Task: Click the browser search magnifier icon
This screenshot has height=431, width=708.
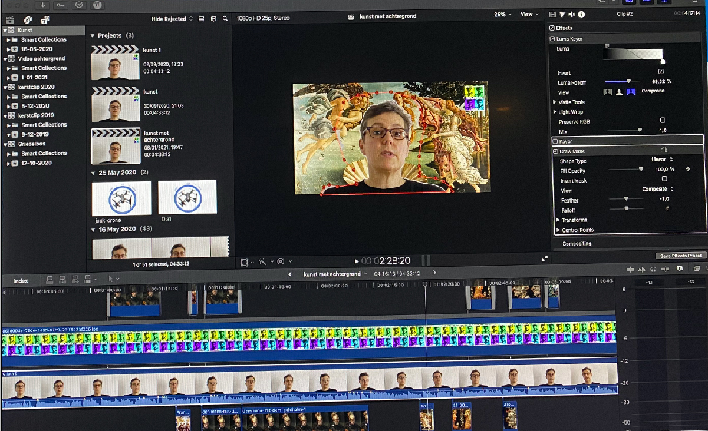Action: (225, 19)
